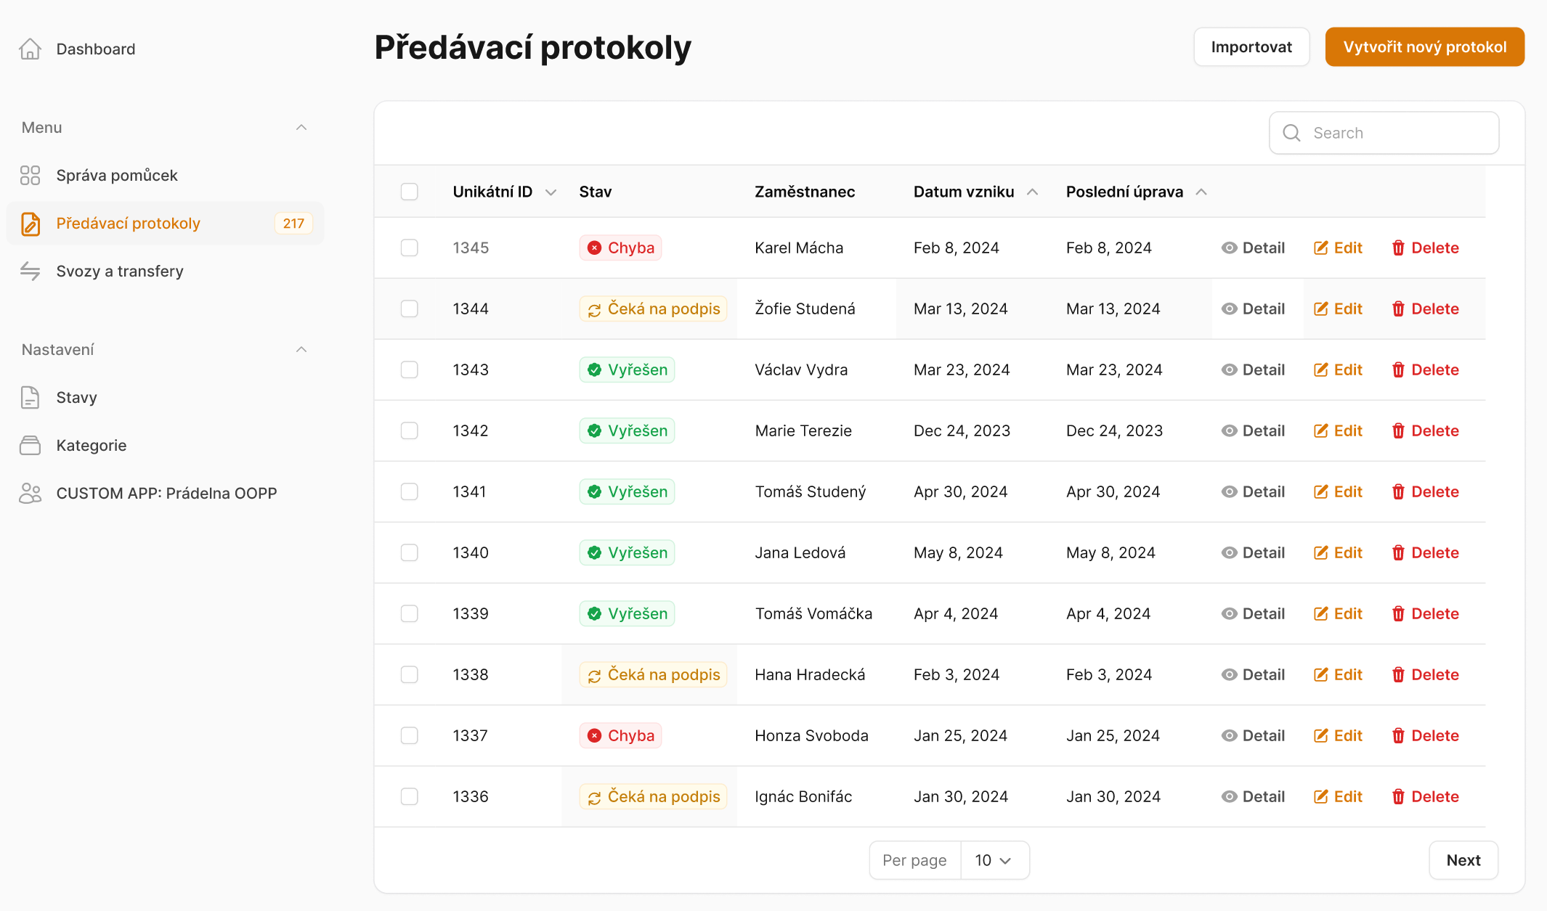Screen dimensions: 1547x911
Task: Toggle checkbox for protocol 1339 row
Action: pyautogui.click(x=409, y=613)
